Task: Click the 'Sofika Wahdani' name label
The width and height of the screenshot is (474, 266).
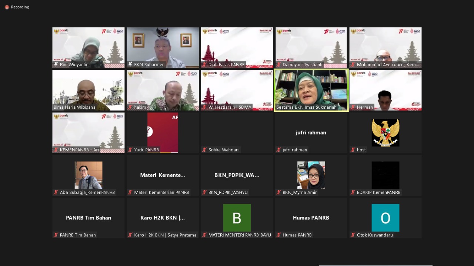Action: (x=224, y=150)
